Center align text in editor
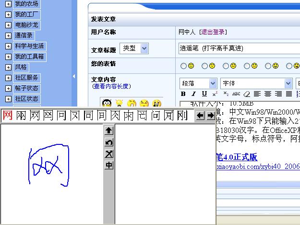This screenshot has width=300, height=225. 268,94
